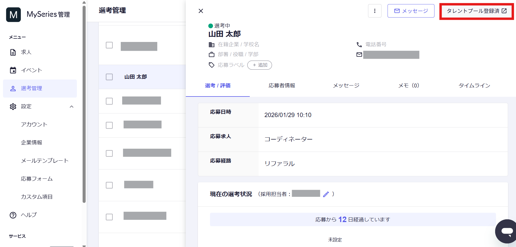The image size is (516, 247).
Task: Click the email envelope icon by the address
Action: point(359,55)
